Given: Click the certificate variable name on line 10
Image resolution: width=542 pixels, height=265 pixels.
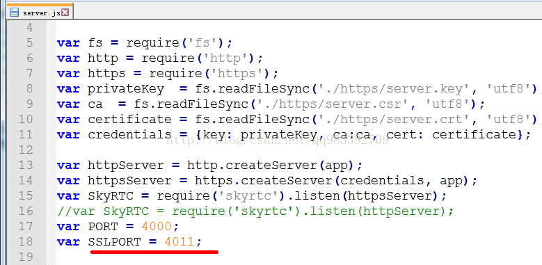Looking at the screenshot, I should pos(129,119).
